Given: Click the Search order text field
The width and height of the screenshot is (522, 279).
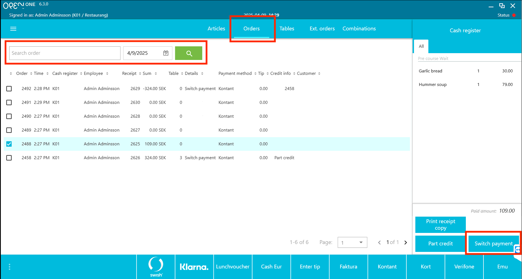Looking at the screenshot, I should point(65,53).
